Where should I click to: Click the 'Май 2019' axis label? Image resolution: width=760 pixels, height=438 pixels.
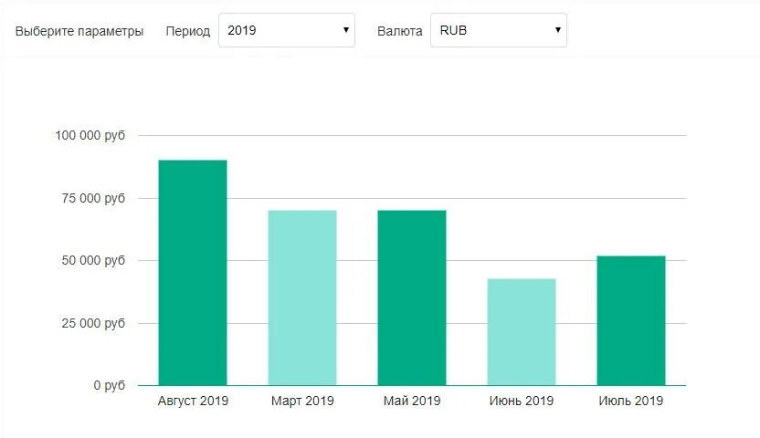point(411,401)
